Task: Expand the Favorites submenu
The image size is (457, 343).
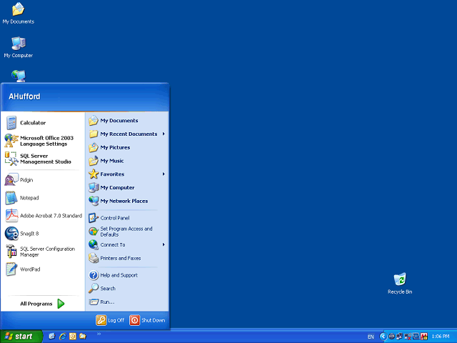Action: point(127,174)
